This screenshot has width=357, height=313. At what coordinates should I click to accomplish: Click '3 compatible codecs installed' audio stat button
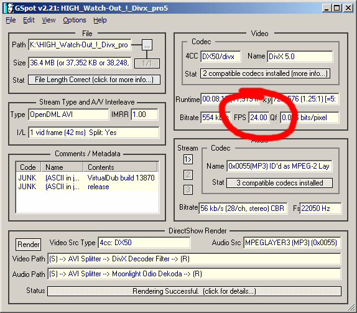click(279, 183)
